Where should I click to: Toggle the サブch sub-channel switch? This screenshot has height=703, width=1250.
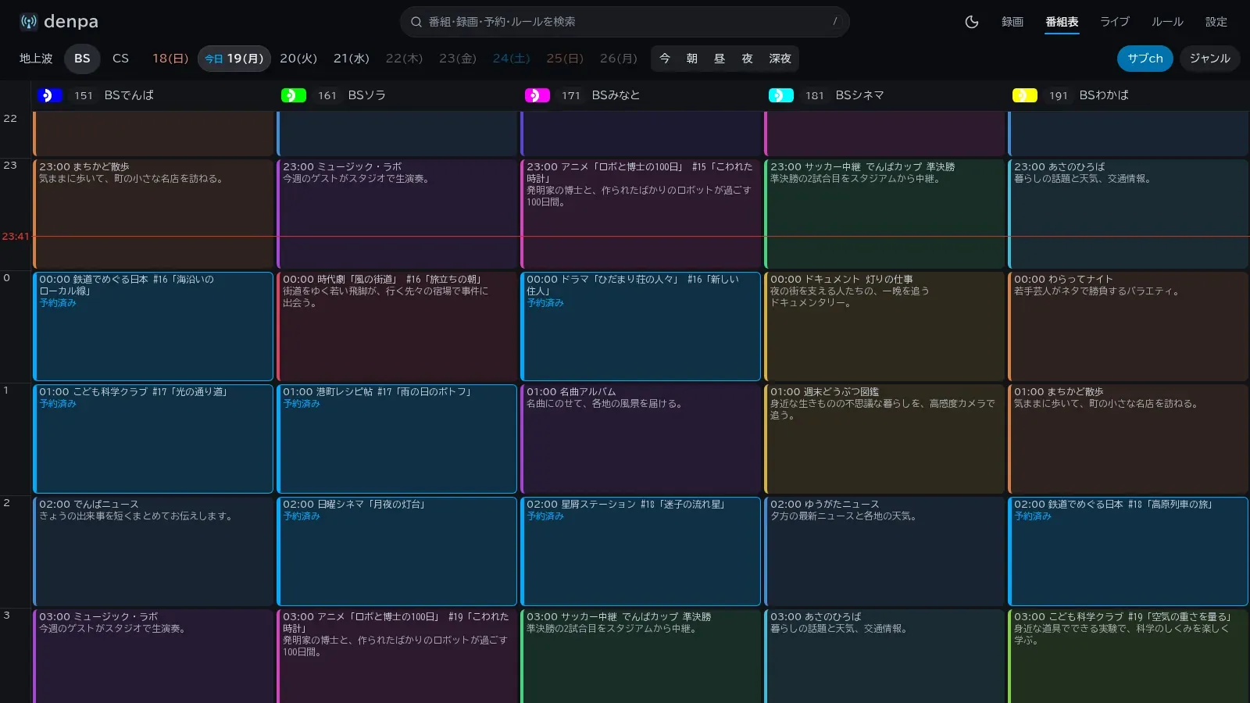coord(1145,59)
